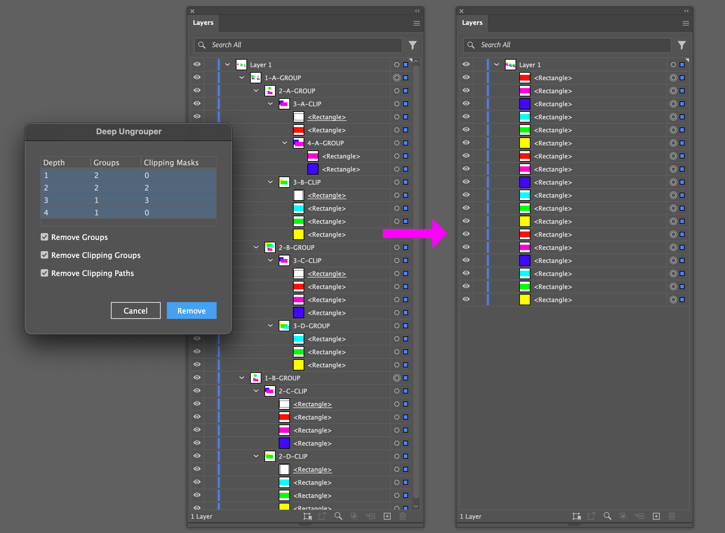Viewport: 725px width, 533px height.
Task: Click the Collect For Export icon
Action: tap(307, 516)
